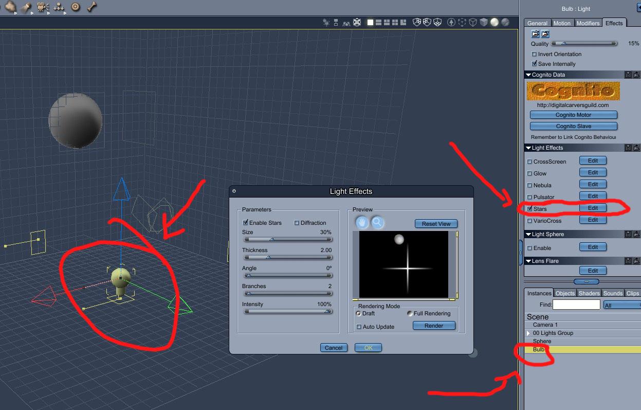Select the terrain rock tool in top toolbar
This screenshot has height=410, width=641.
point(11,7)
